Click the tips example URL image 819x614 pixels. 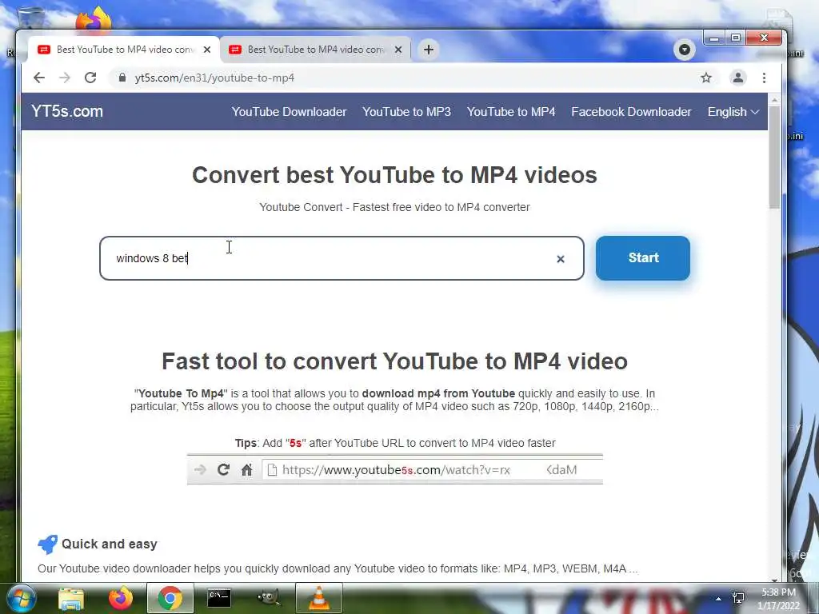395,469
